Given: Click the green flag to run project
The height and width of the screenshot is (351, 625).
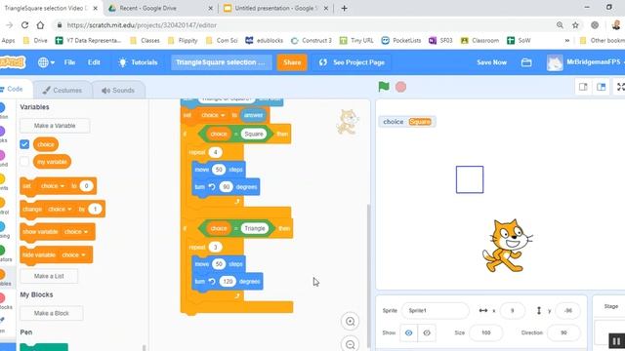Looking at the screenshot, I should point(384,87).
